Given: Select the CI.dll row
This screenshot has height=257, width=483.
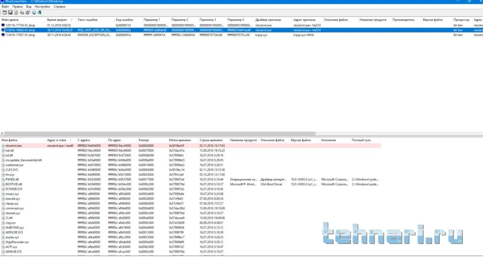Looking at the screenshot, I should coord(190,218).
